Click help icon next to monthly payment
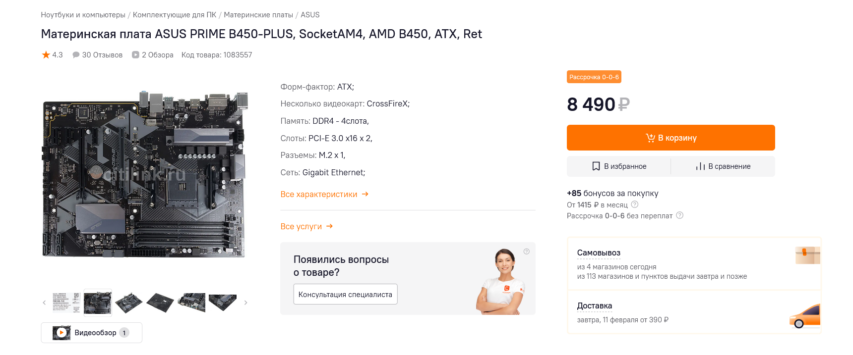The height and width of the screenshot is (355, 853). coord(635,204)
